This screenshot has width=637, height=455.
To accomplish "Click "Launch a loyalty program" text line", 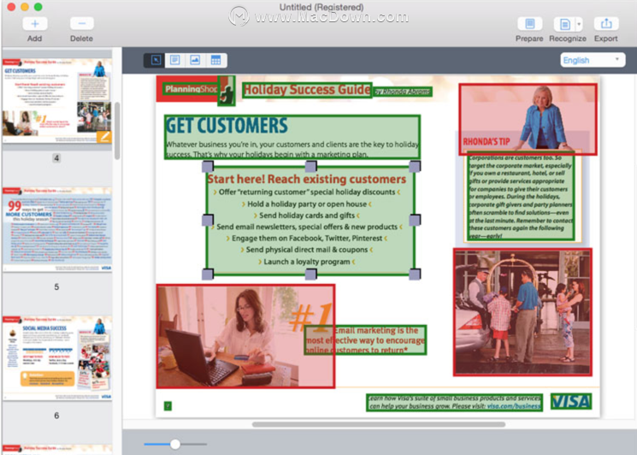I will click(307, 262).
